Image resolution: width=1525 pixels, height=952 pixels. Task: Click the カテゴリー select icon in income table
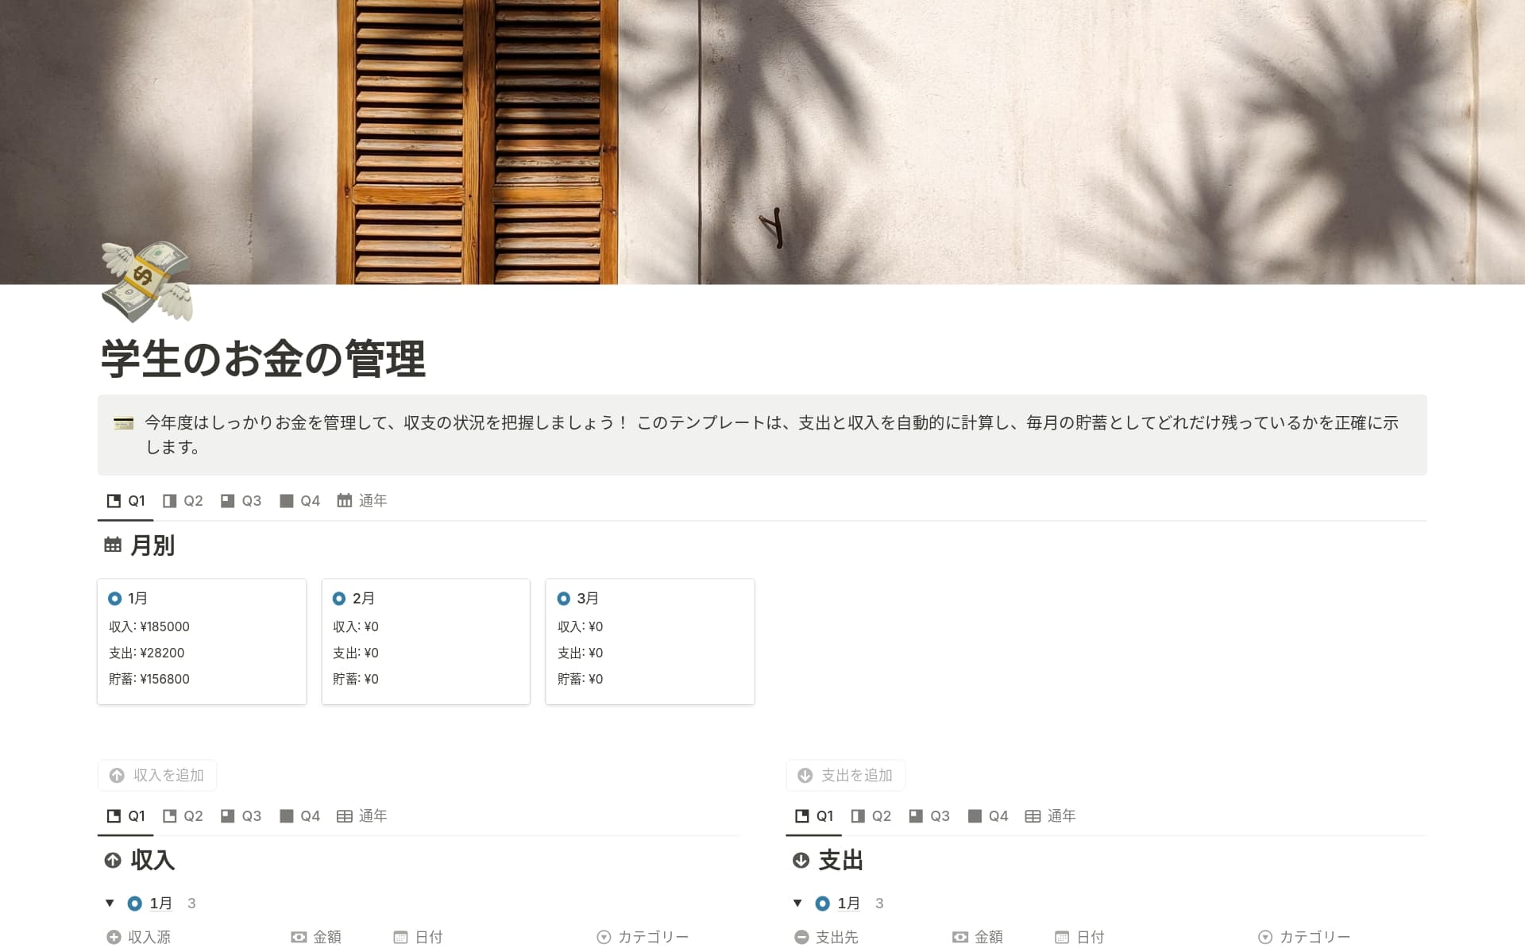click(604, 937)
